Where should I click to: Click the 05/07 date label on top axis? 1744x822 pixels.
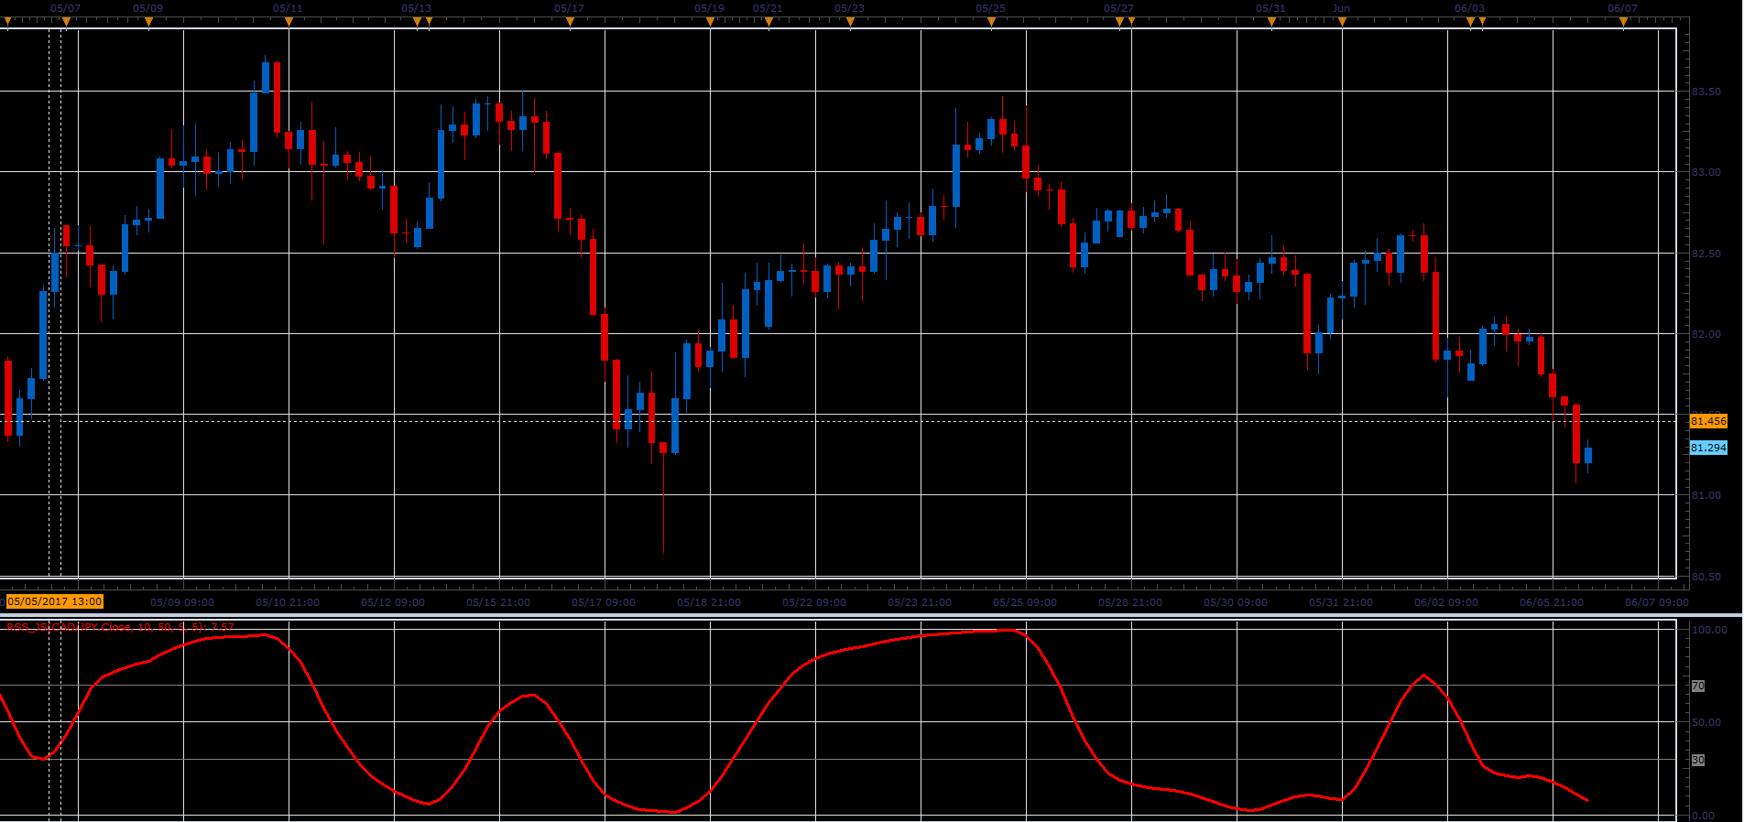point(65,8)
